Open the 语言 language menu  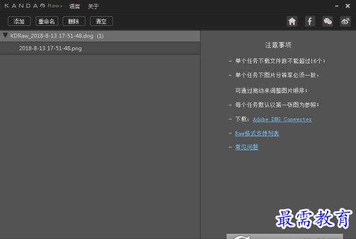(x=74, y=6)
